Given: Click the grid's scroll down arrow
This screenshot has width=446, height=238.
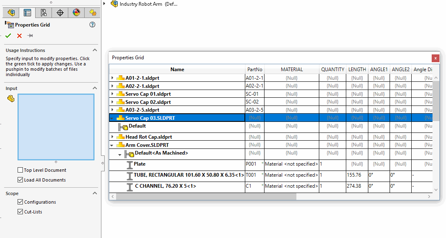Looking at the screenshot, I should (x=436, y=190).
